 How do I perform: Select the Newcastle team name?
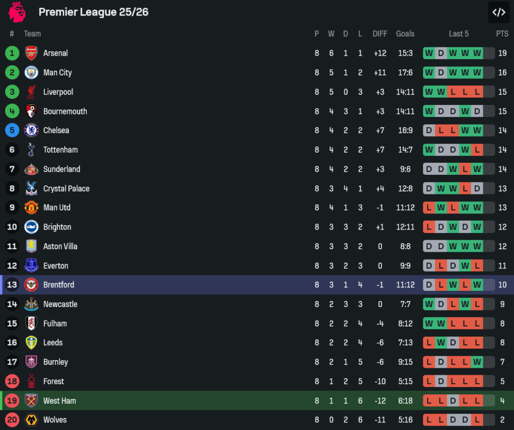(60, 304)
